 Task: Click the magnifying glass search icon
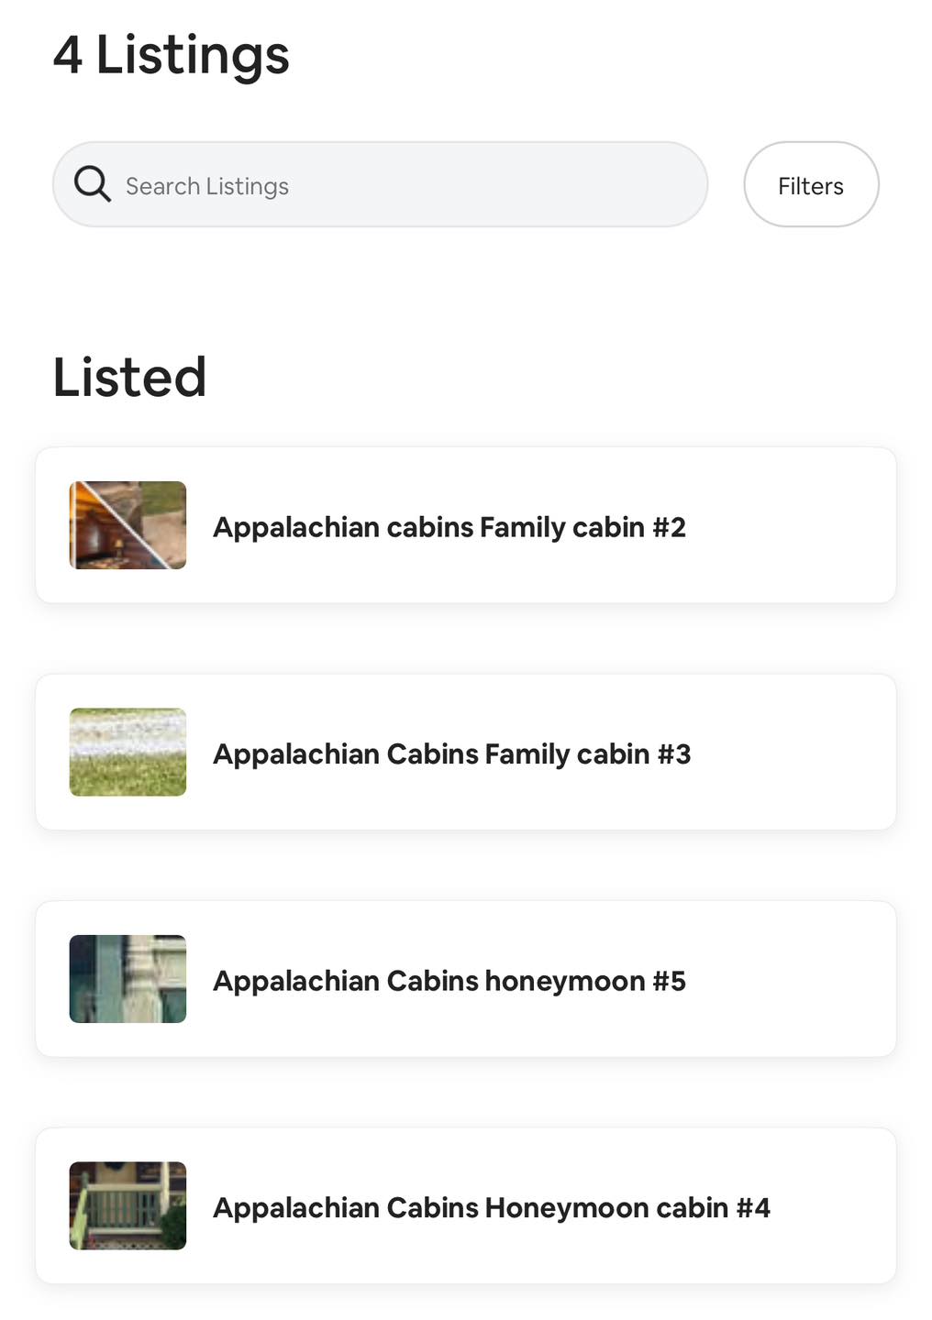(93, 184)
